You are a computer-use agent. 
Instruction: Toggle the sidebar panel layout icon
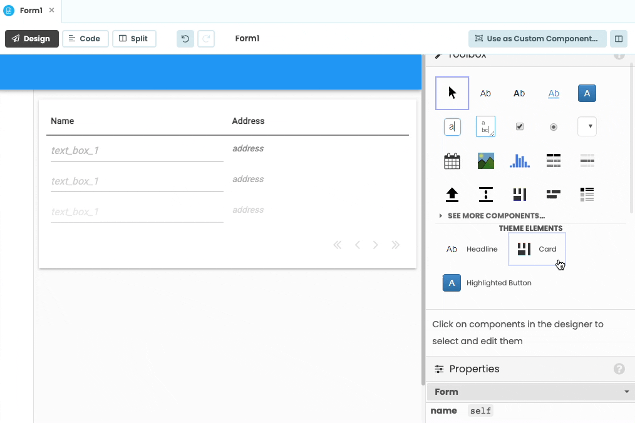[618, 38]
